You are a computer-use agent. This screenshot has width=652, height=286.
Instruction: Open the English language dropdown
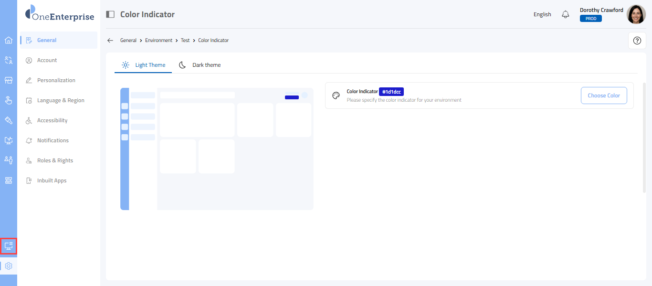pos(542,14)
